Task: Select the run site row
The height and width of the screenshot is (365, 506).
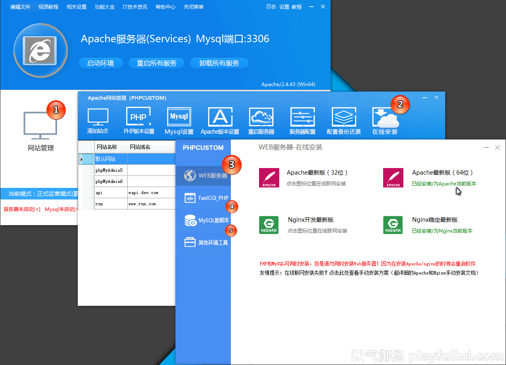Action: coord(127,204)
